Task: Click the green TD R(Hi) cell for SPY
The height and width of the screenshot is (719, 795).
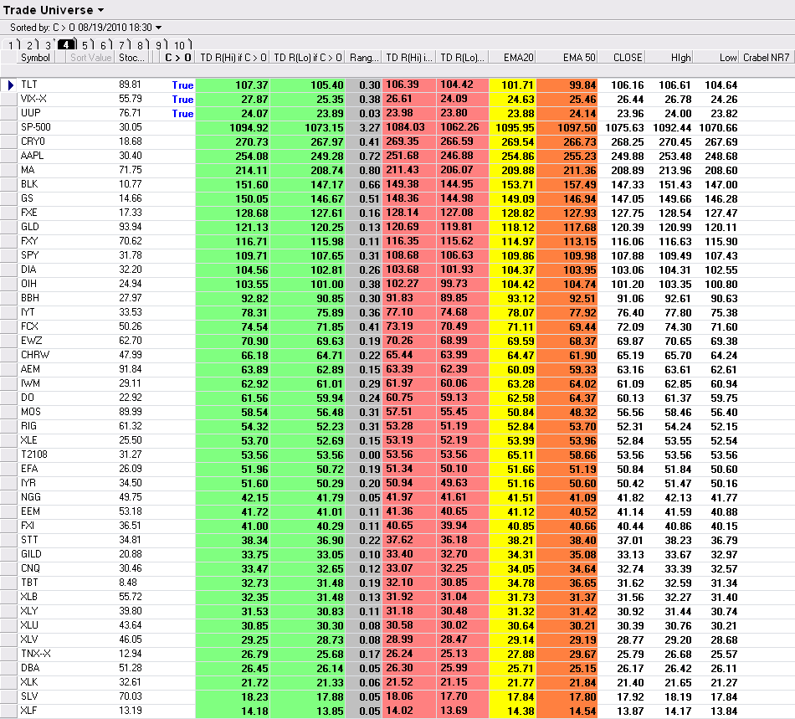Action: point(232,255)
